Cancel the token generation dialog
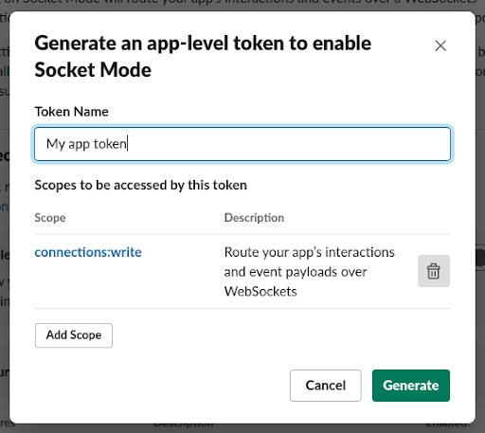 (326, 386)
